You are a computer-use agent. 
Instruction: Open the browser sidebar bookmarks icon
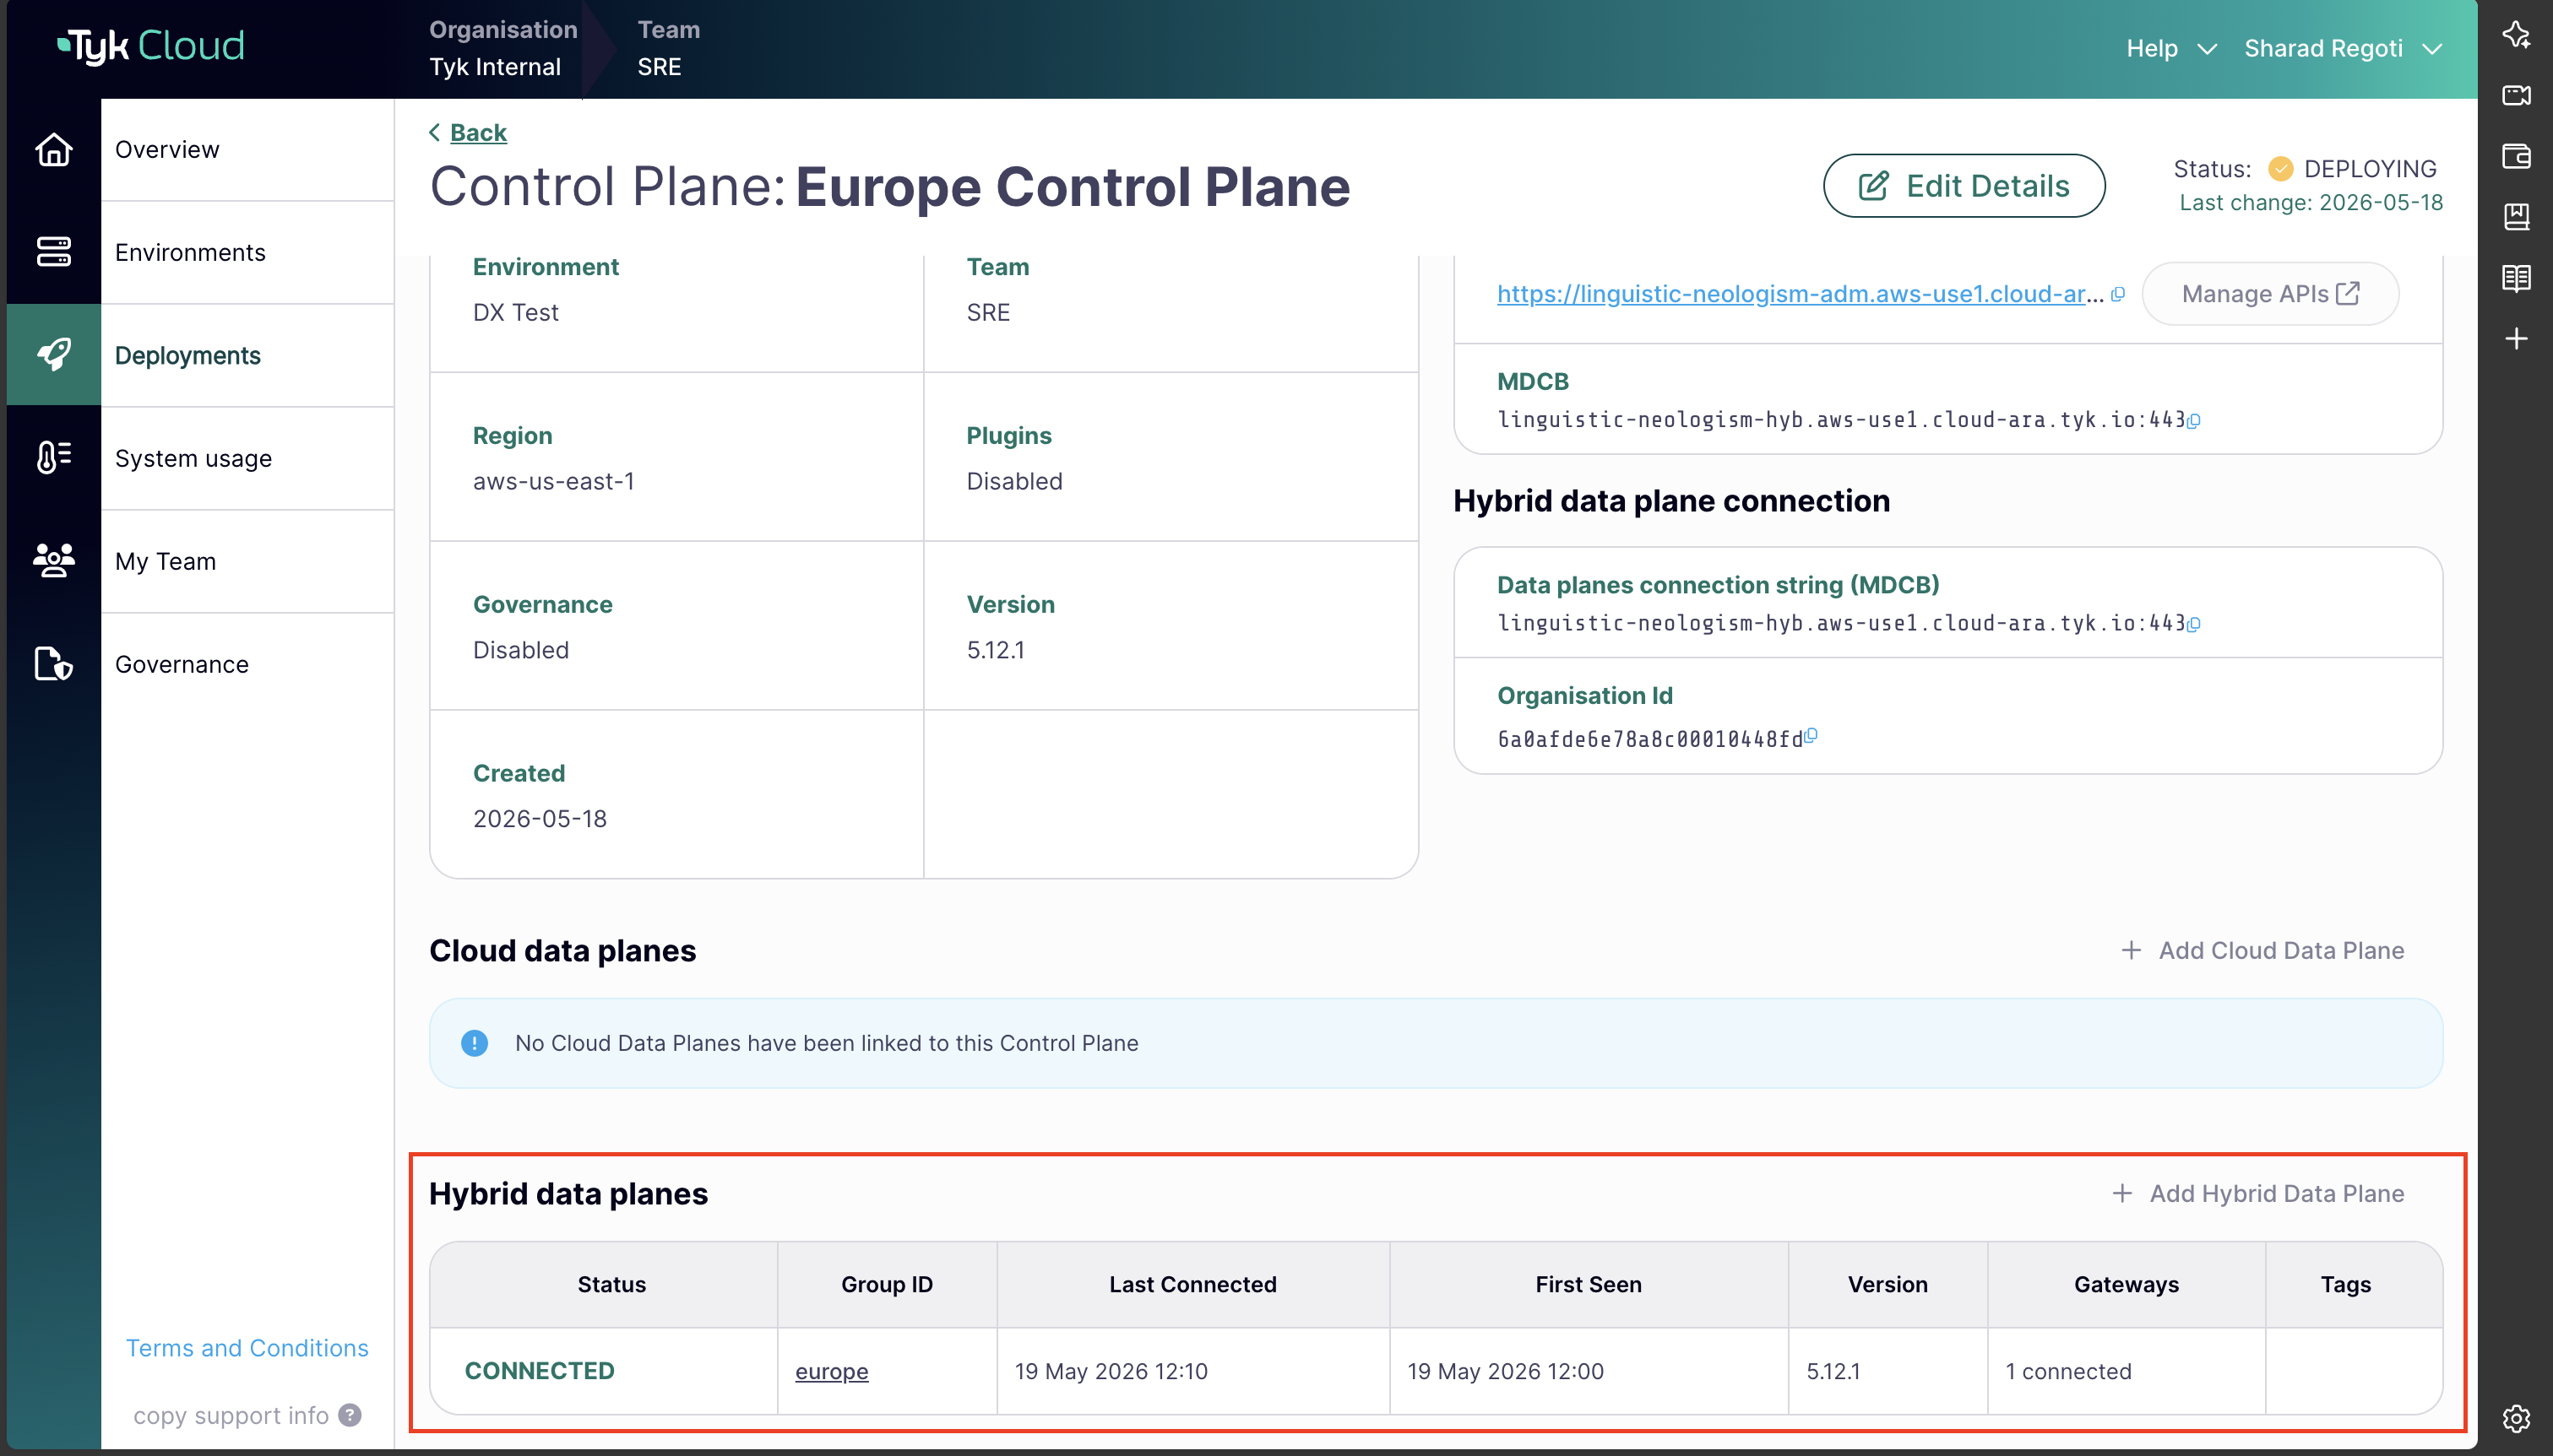tap(2517, 217)
